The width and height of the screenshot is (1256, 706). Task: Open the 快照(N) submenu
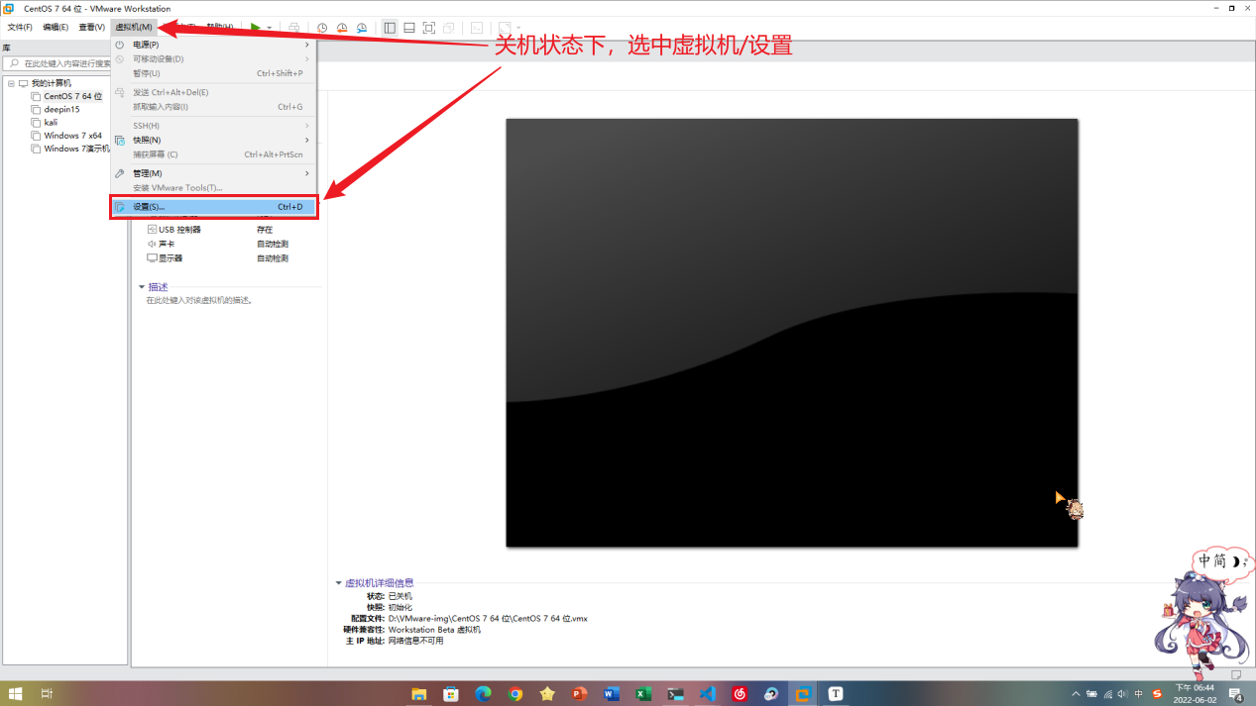[213, 140]
